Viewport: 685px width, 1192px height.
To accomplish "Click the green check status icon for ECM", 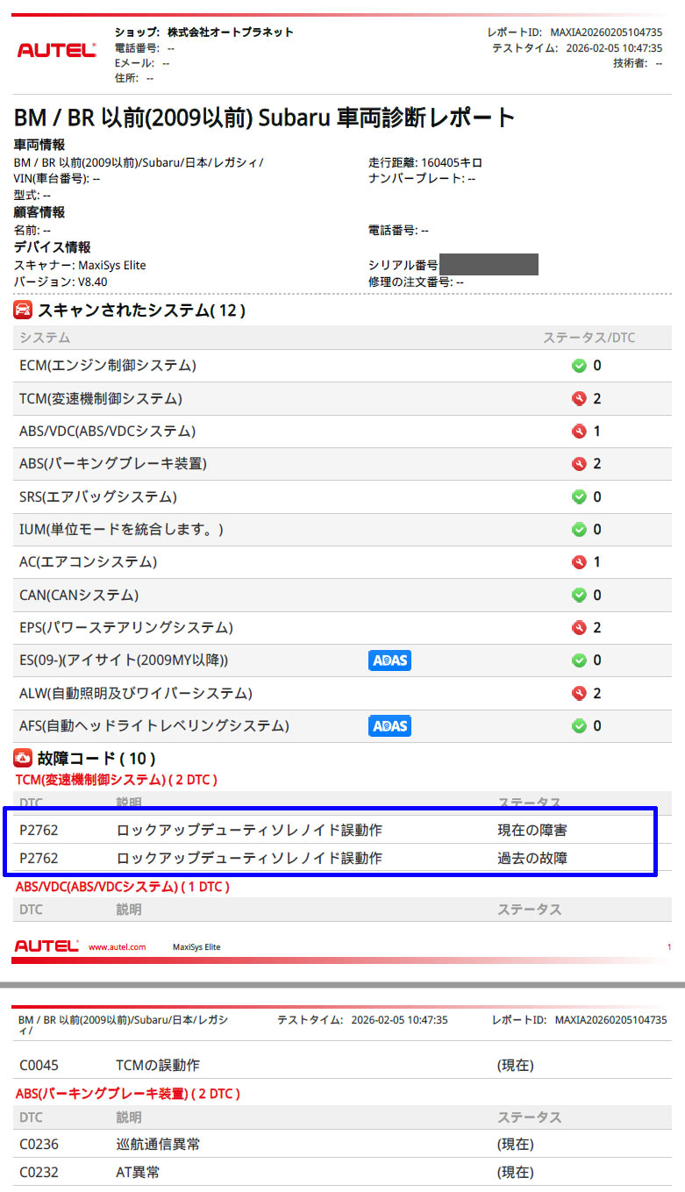I will [x=579, y=366].
